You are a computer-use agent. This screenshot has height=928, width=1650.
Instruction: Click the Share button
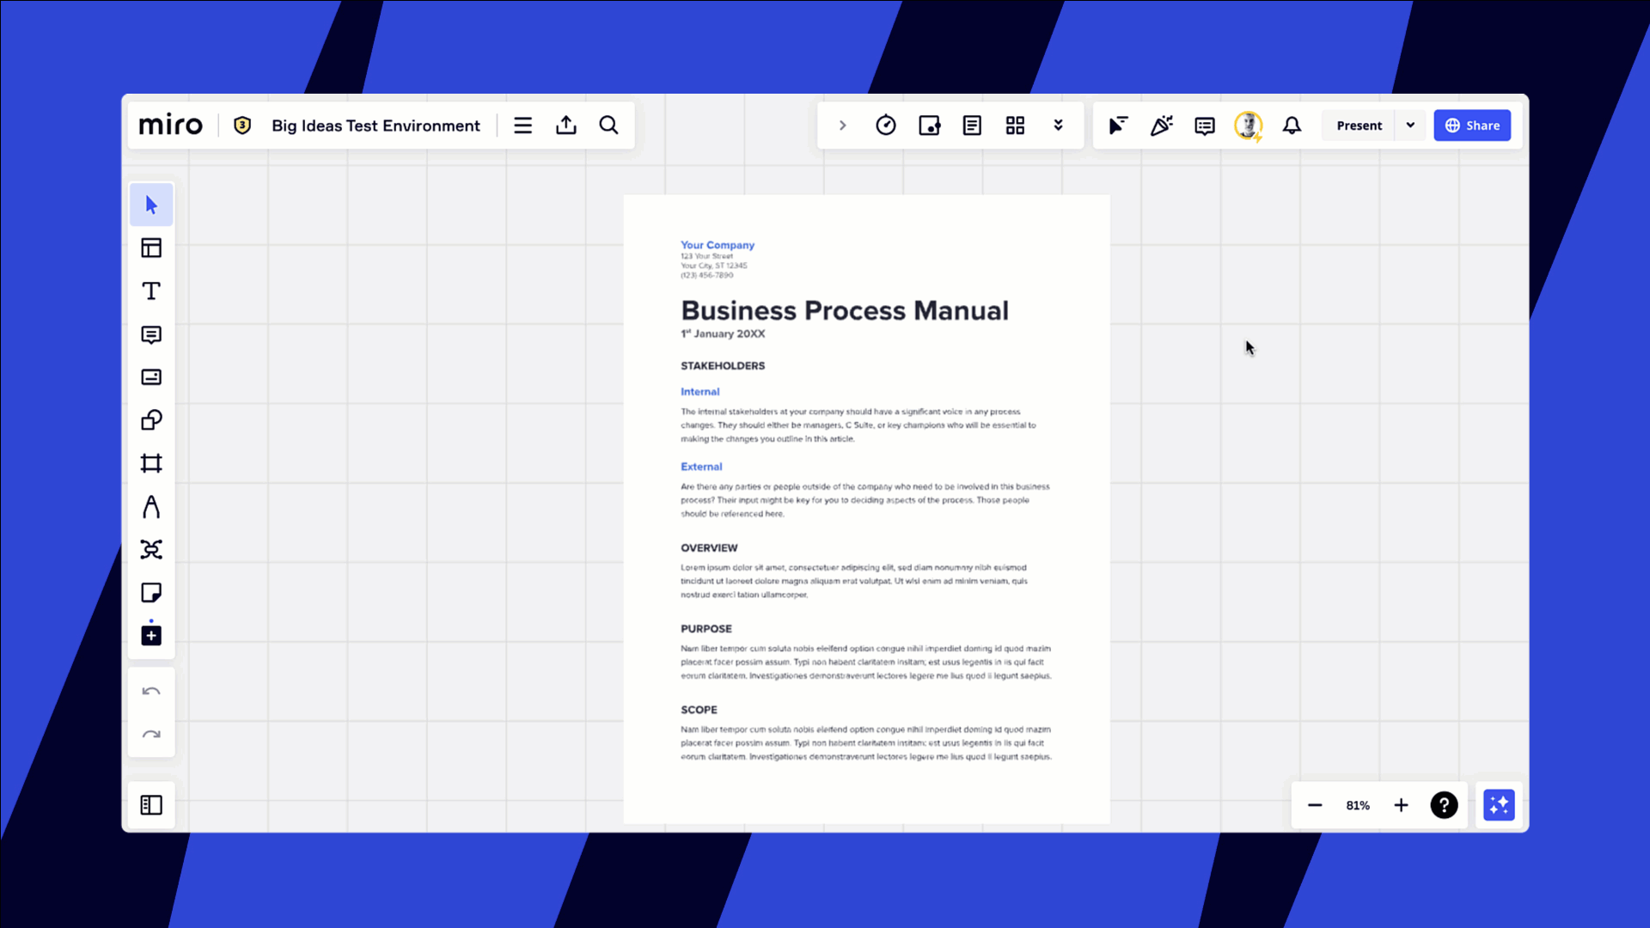(x=1472, y=125)
